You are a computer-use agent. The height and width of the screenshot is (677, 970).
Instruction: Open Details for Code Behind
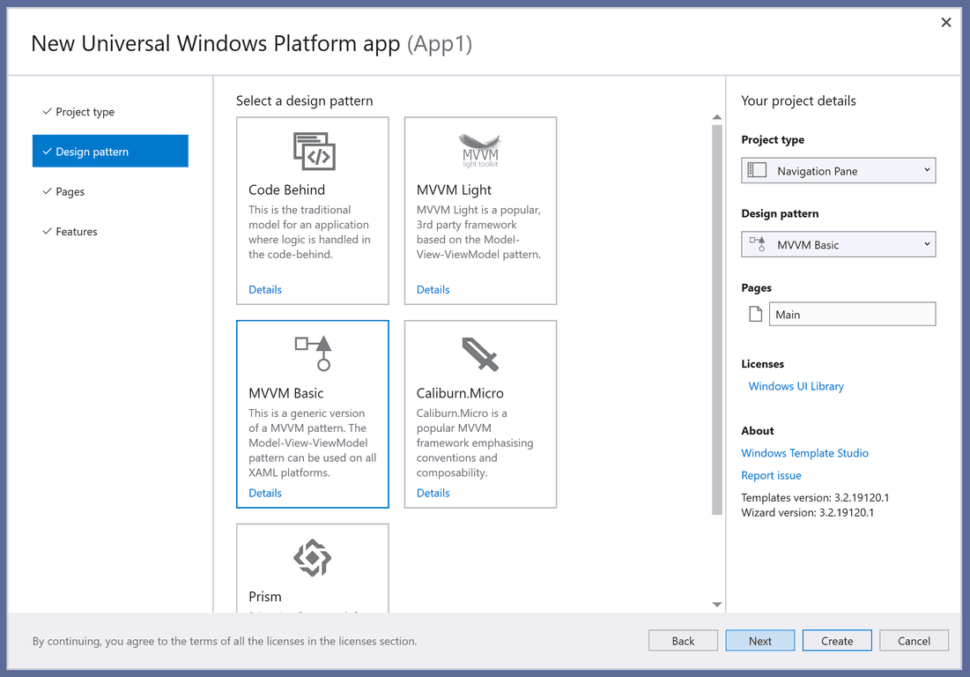pyautogui.click(x=265, y=290)
